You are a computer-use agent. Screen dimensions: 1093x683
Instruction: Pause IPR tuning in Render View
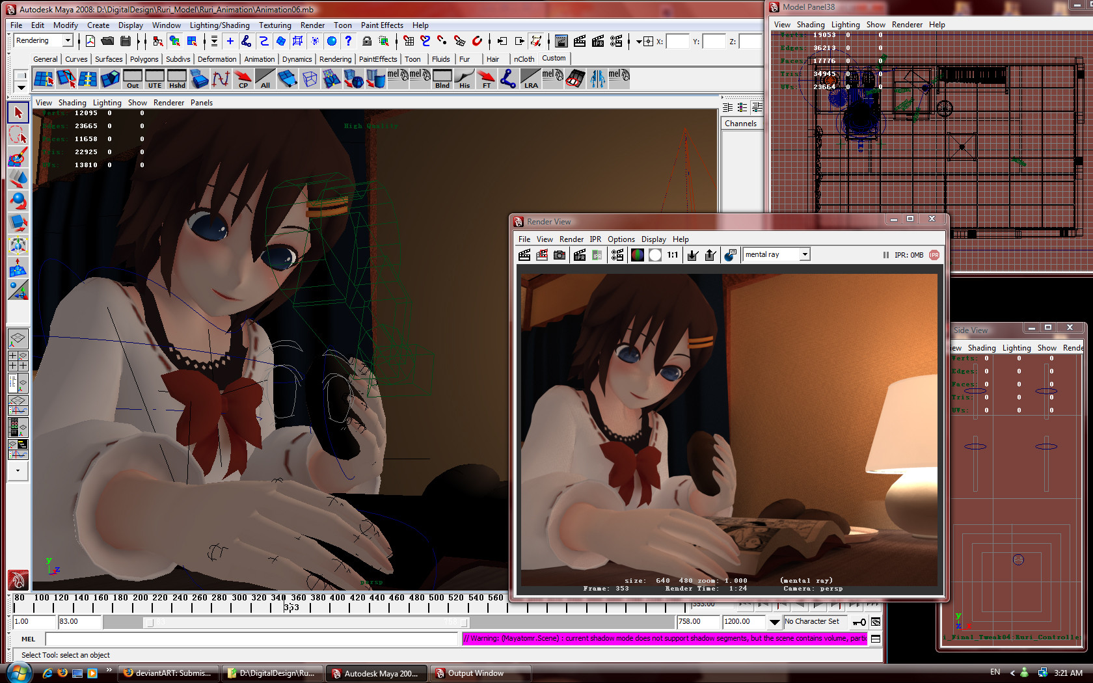[x=885, y=255]
